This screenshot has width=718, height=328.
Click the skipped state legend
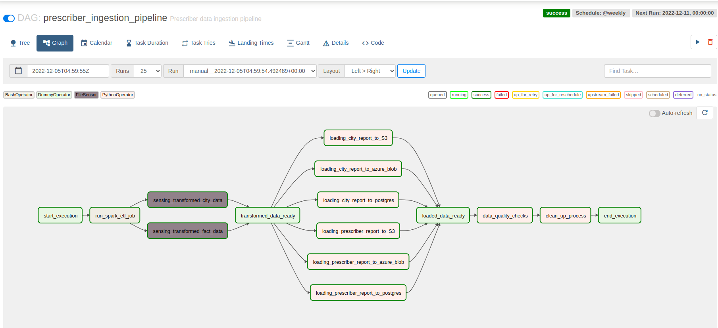[x=633, y=95]
